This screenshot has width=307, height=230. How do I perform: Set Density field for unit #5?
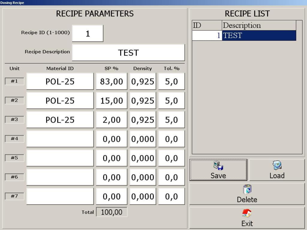[x=143, y=158]
